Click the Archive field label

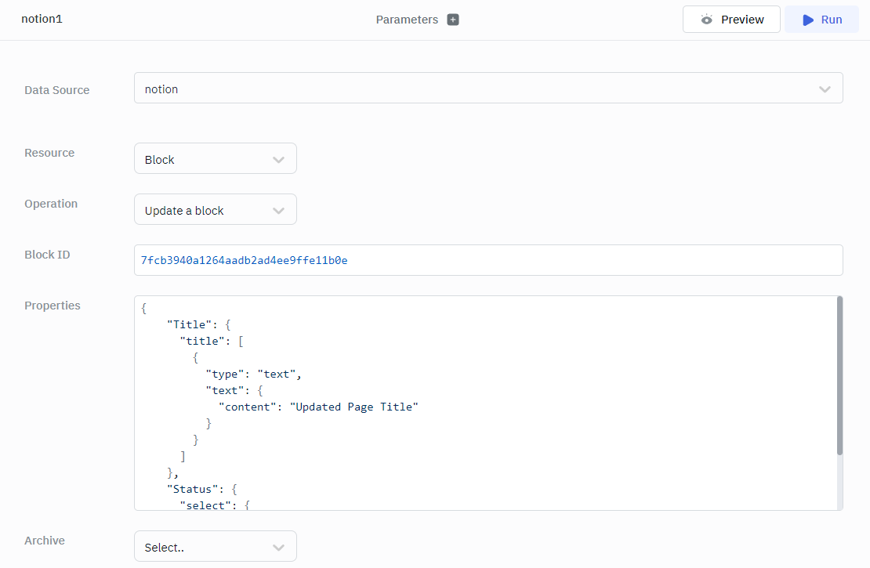click(45, 541)
